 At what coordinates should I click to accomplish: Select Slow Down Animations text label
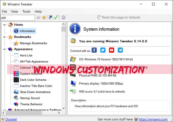click(35, 92)
